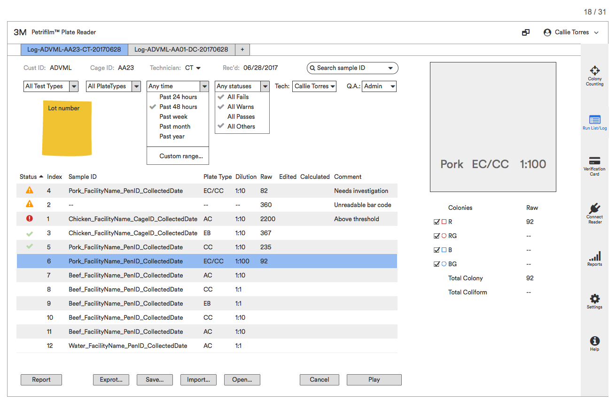Click the Open... button
This screenshot has width=616, height=408.
242,380
